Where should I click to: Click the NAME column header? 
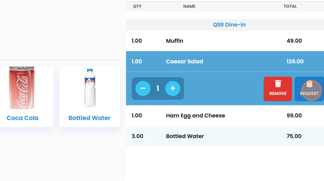coord(189,6)
